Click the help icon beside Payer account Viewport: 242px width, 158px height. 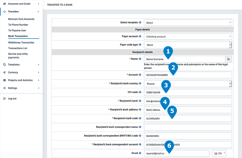[x=140, y=36]
